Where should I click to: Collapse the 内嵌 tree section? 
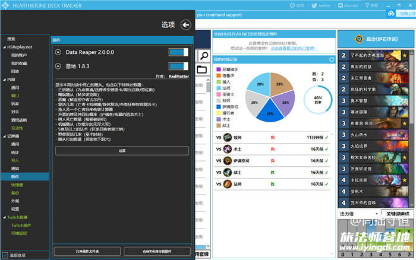5,80
